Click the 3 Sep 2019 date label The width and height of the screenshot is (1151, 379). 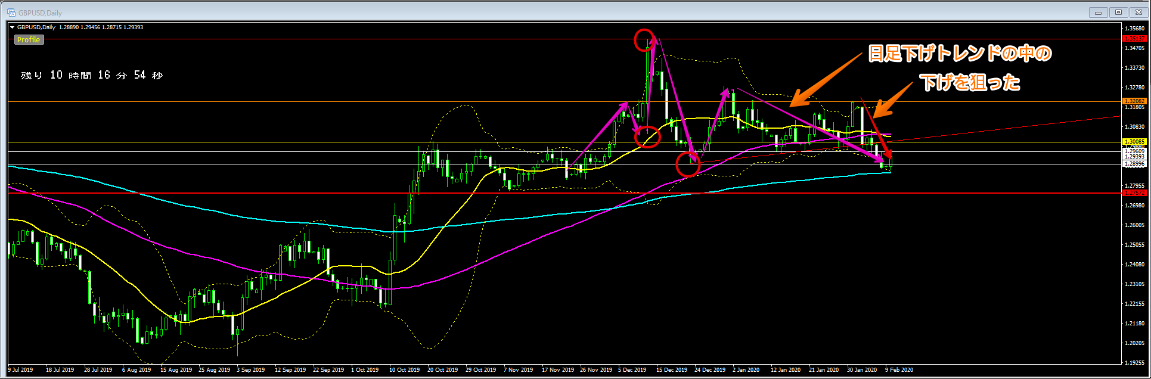250,370
